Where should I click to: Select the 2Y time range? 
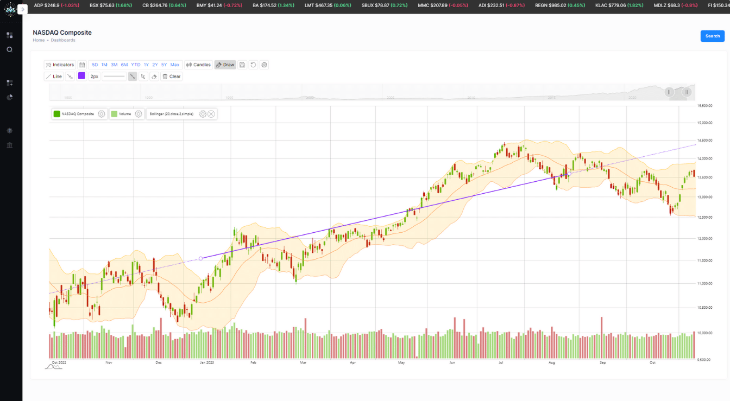pos(155,65)
